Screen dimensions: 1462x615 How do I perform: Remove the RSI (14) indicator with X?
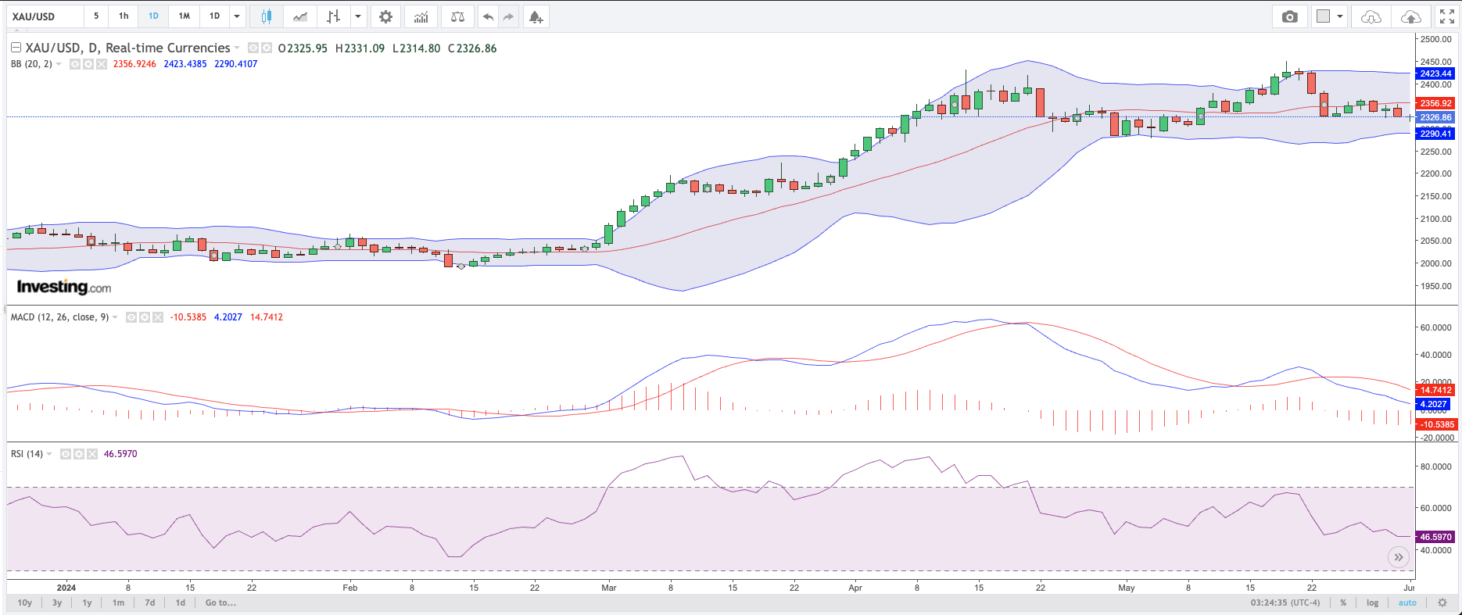click(91, 454)
